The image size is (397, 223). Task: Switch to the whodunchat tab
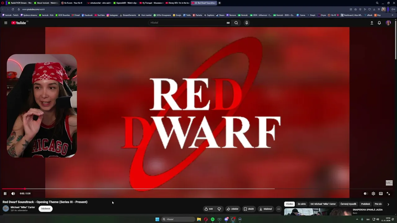click(x=100, y=3)
